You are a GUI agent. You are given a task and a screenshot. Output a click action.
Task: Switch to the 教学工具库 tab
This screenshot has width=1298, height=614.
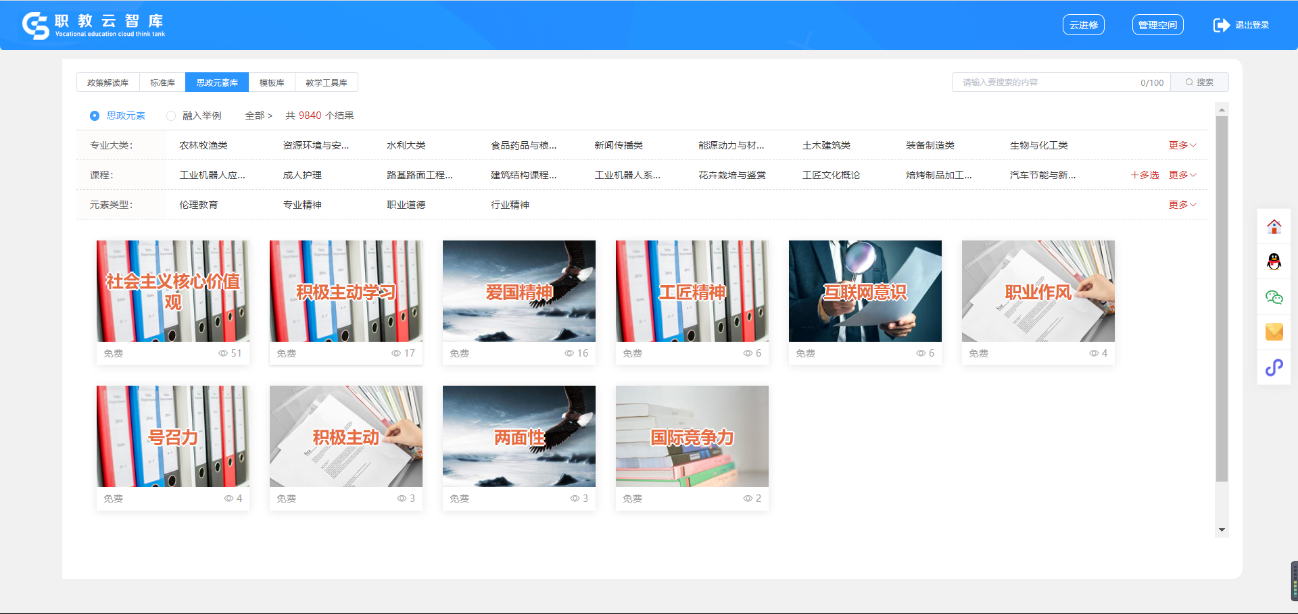[326, 82]
